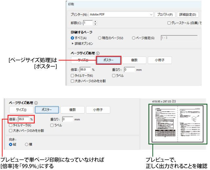210x170 pixels.
Task: Click the サイズ(I) button in the dialog with the printer selector
Action: [83, 60]
